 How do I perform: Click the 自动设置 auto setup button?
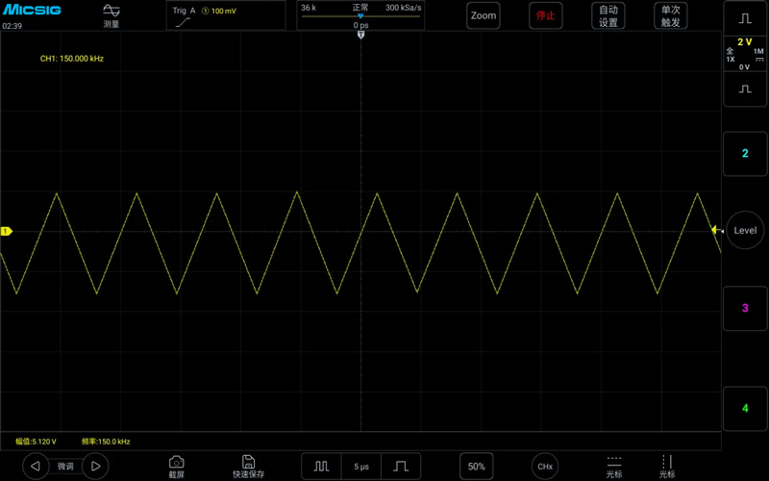pyautogui.click(x=608, y=15)
